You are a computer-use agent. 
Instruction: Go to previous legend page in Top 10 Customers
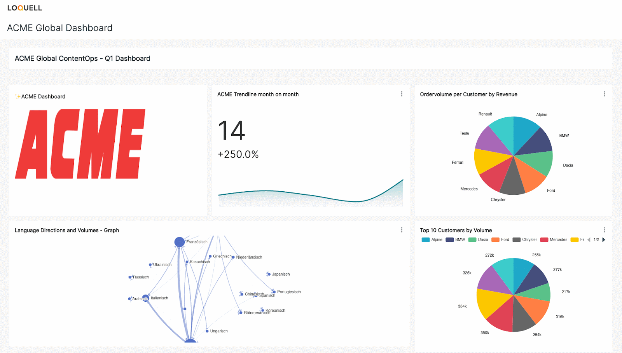point(589,240)
